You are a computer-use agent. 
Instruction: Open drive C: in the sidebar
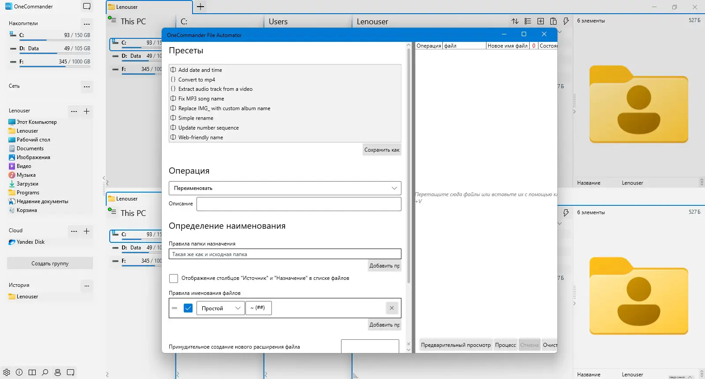coord(50,36)
